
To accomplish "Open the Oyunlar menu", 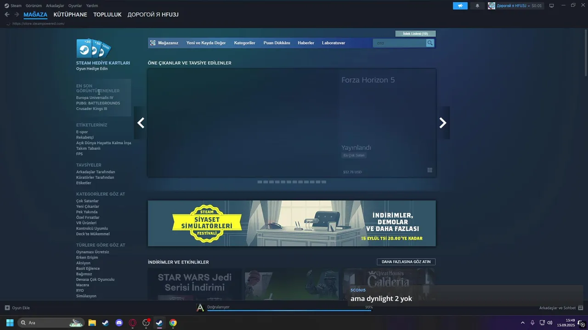I will click(x=75, y=5).
